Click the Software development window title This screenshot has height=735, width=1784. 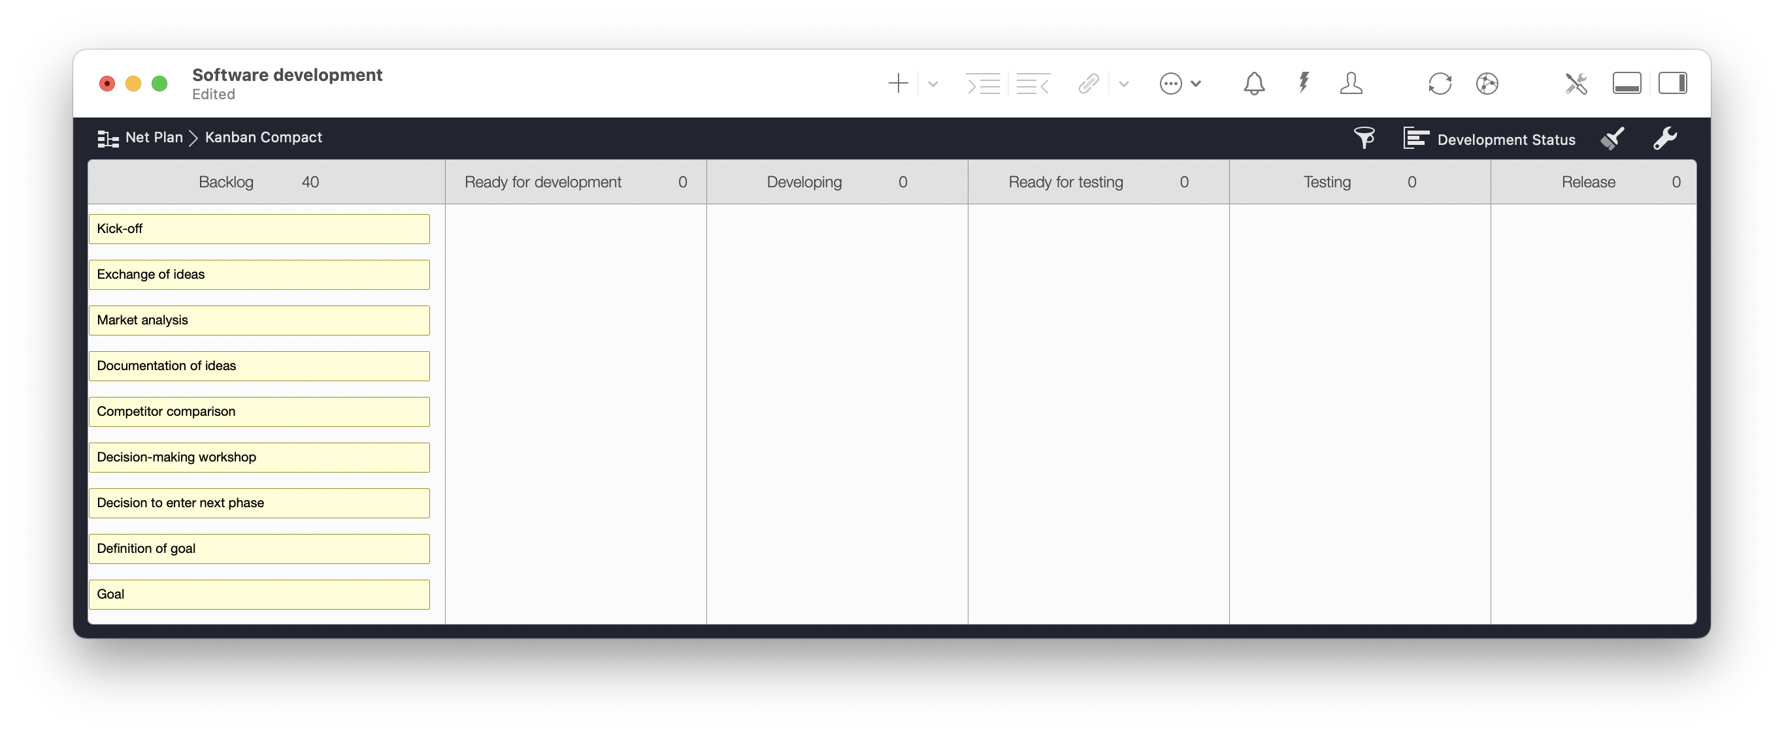(287, 75)
